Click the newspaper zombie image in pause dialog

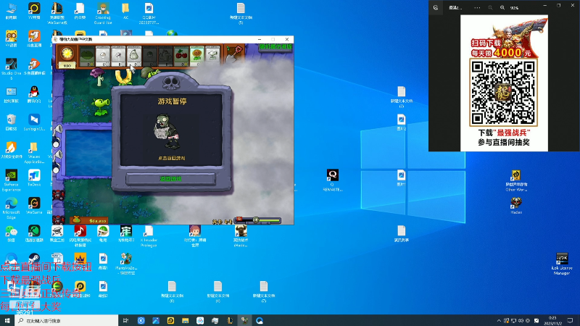pos(167,132)
